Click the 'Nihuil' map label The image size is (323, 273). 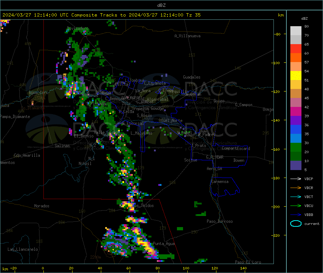[x=85, y=164]
